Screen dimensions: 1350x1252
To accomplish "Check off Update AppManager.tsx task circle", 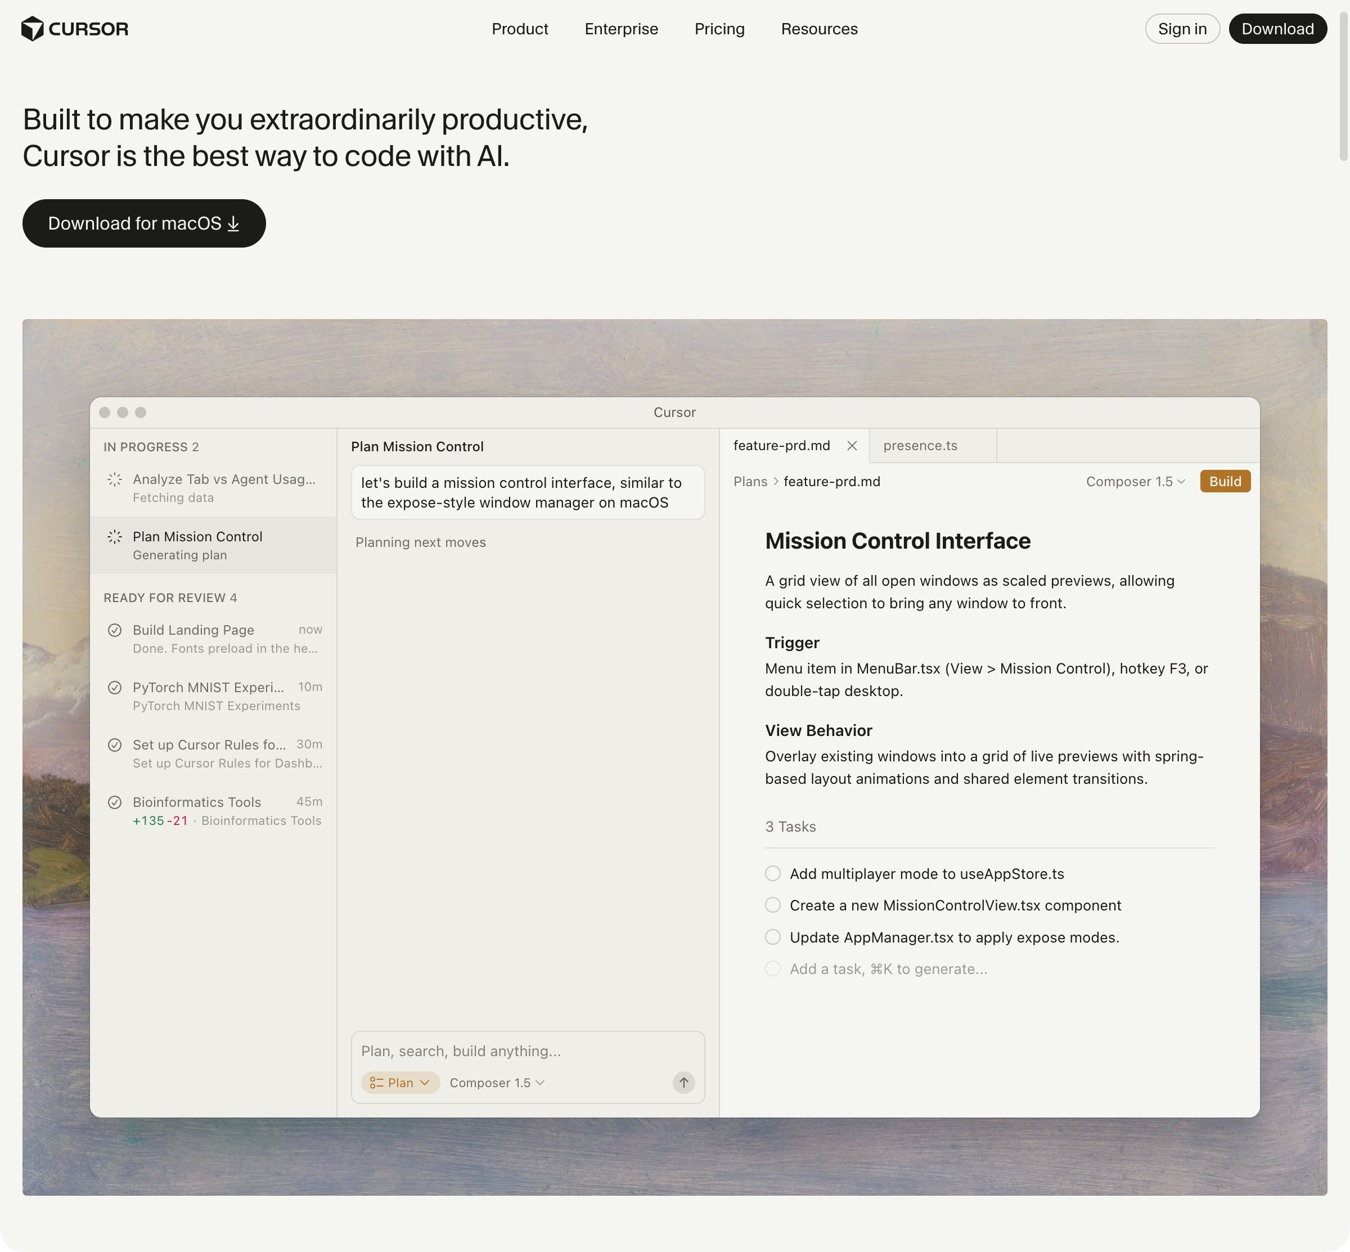I will click(773, 937).
